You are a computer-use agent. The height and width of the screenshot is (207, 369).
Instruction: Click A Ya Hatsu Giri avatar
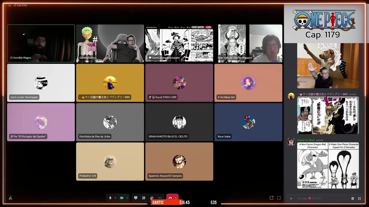248,83
